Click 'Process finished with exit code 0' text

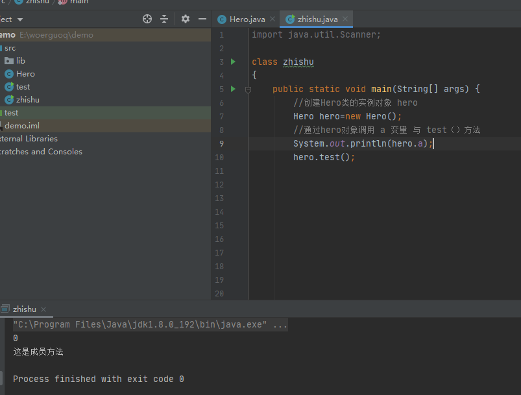(99, 379)
